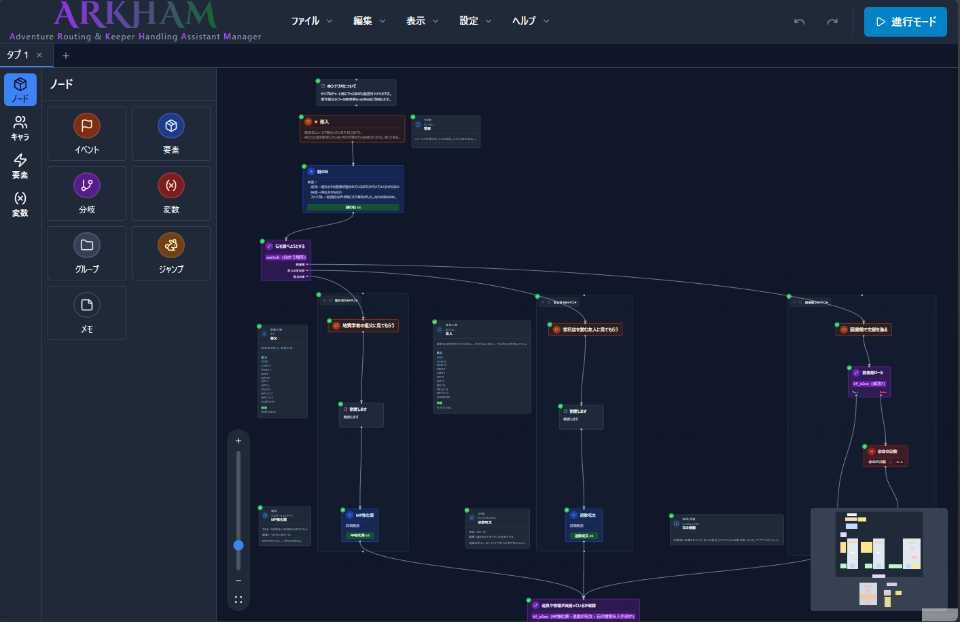Click the canvas zoom slider handle
Image resolution: width=960 pixels, height=622 pixels.
(x=238, y=545)
